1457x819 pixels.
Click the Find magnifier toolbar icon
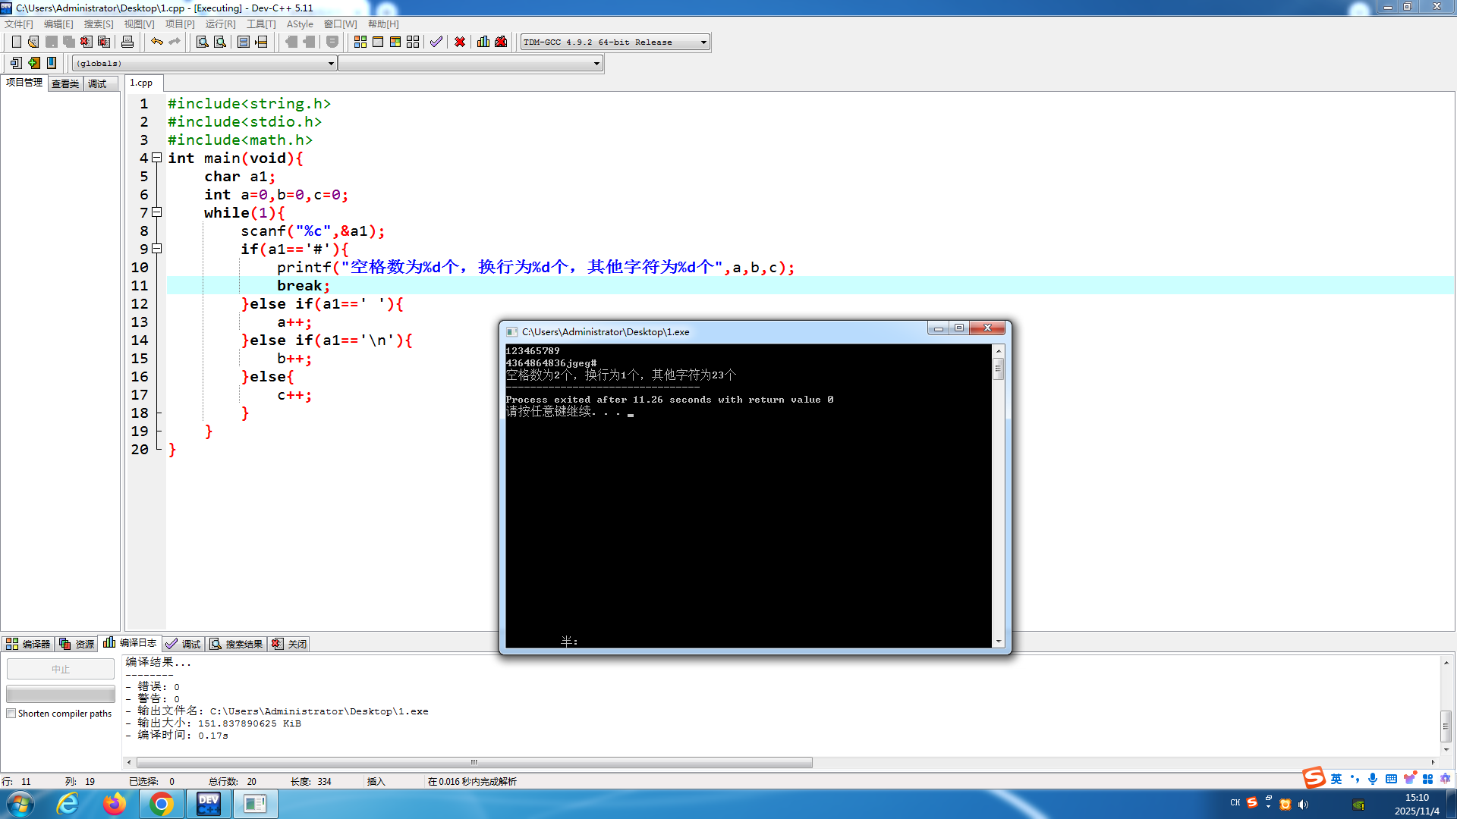[202, 42]
